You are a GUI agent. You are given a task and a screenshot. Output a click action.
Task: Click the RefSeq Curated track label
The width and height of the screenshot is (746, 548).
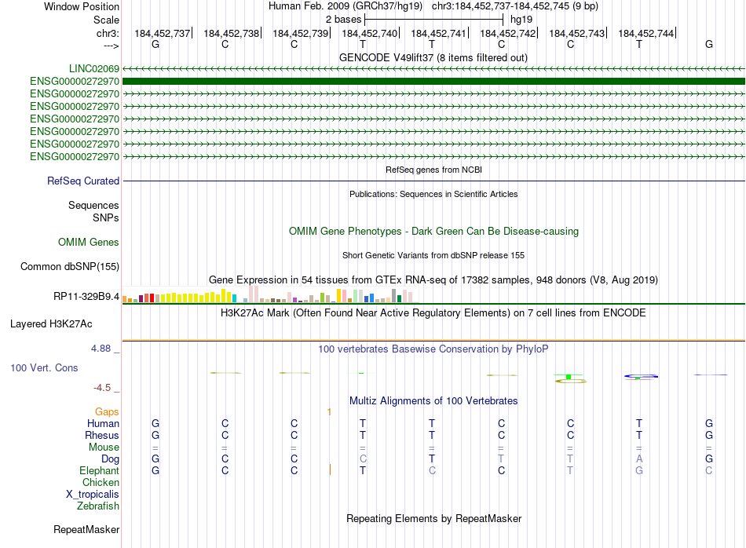coord(83,181)
